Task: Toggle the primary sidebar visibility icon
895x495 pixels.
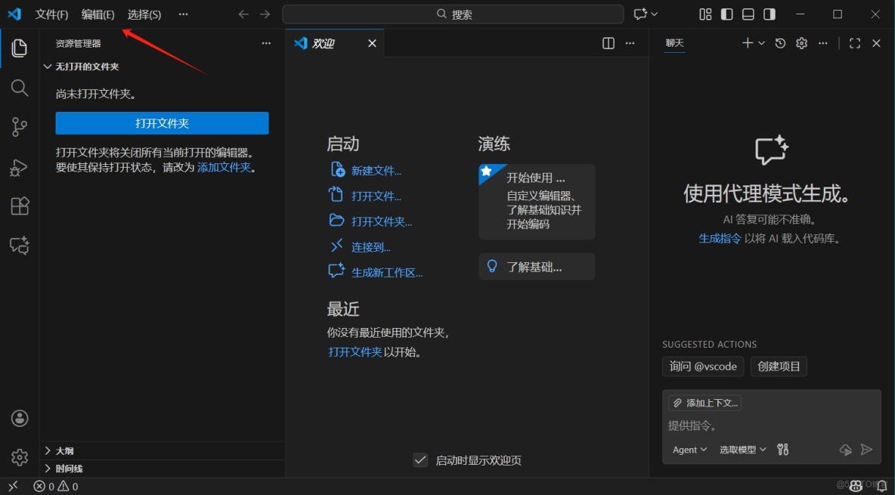Action: 726,14
